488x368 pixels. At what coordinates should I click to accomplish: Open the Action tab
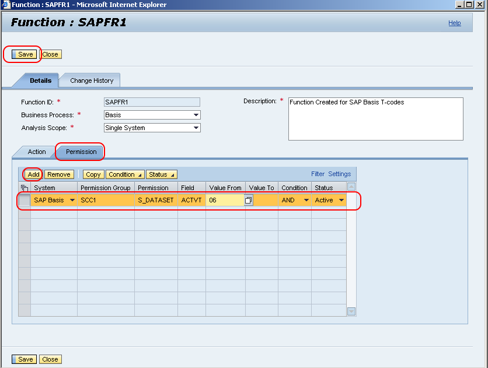point(36,152)
